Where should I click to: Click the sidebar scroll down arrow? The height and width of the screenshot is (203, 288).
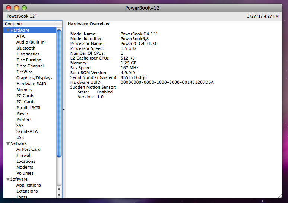coord(59,195)
